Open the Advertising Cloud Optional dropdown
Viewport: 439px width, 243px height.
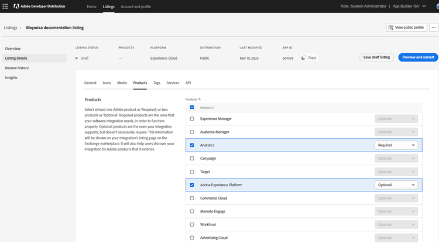pos(396,238)
